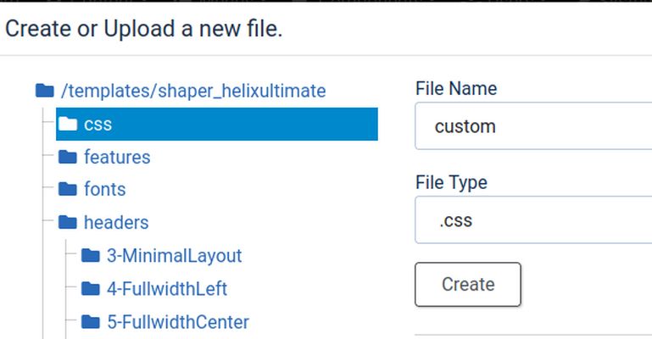
Task: Open the features folder in tree
Action: 117,157
